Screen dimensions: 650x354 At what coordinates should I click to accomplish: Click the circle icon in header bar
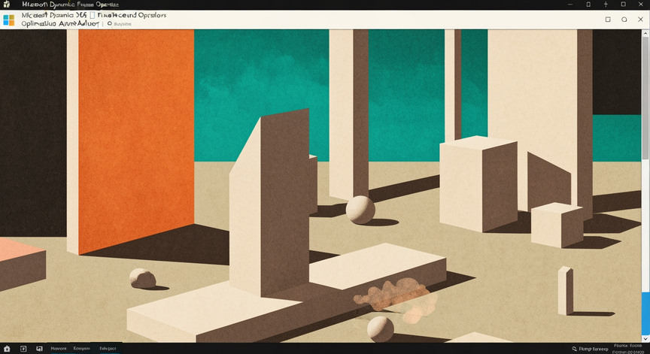click(624, 20)
